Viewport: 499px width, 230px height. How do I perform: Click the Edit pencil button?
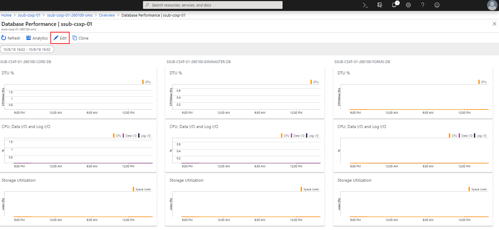[x=60, y=38]
